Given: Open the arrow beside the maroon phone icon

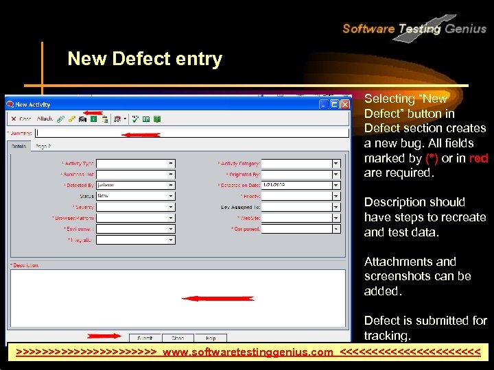Looking at the screenshot, I should coord(125,119).
